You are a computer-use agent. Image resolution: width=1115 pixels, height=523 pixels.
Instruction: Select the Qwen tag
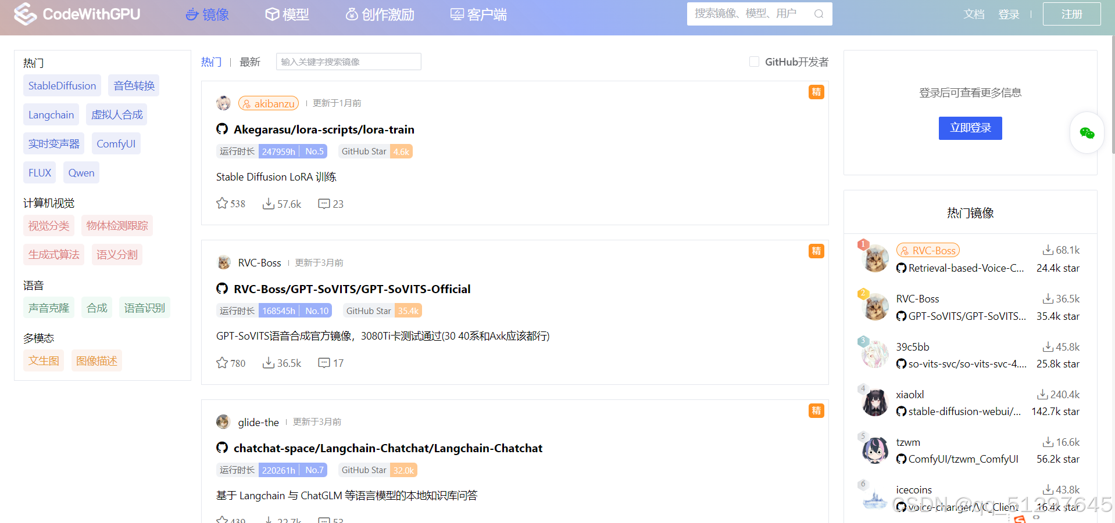click(x=81, y=172)
